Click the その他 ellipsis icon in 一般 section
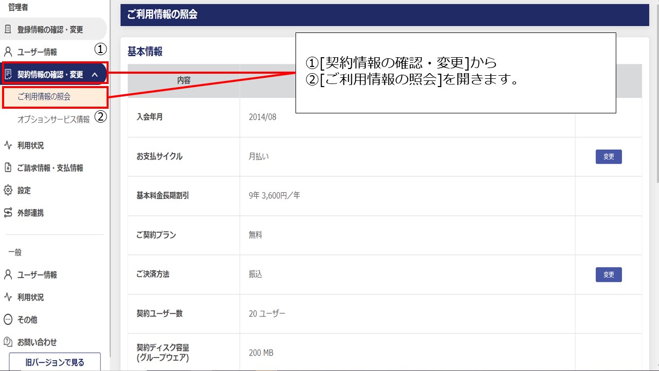 [9, 319]
